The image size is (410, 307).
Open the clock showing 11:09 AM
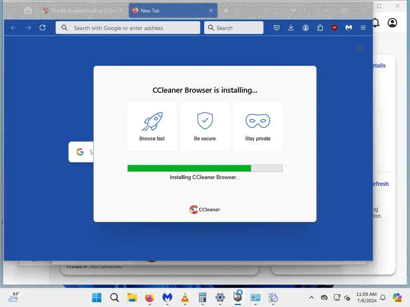(x=366, y=297)
